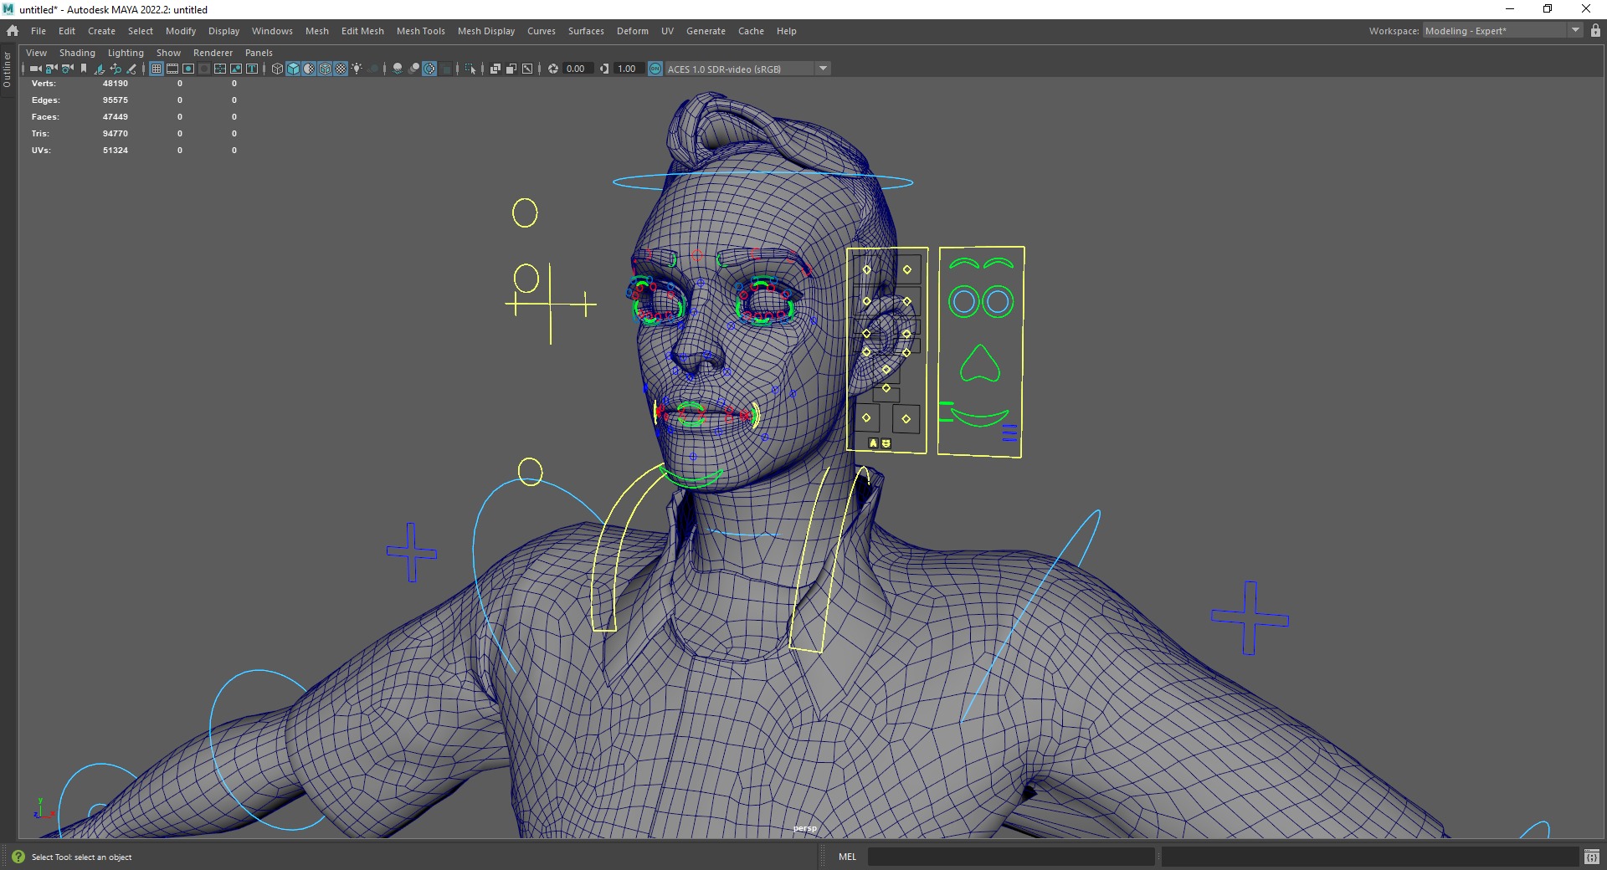Click the MEL command line input field
Image resolution: width=1607 pixels, height=870 pixels.
pyautogui.click(x=1011, y=857)
